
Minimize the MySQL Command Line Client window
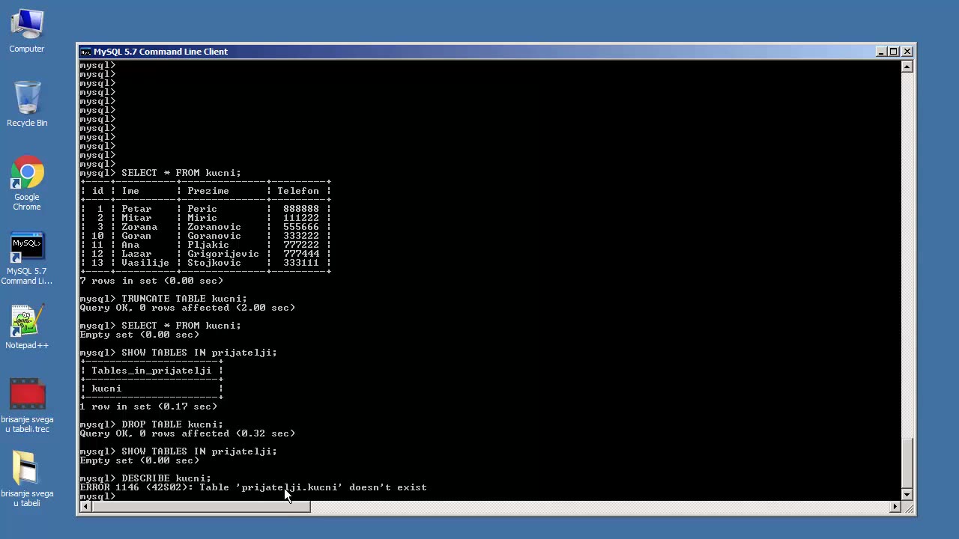pos(880,52)
